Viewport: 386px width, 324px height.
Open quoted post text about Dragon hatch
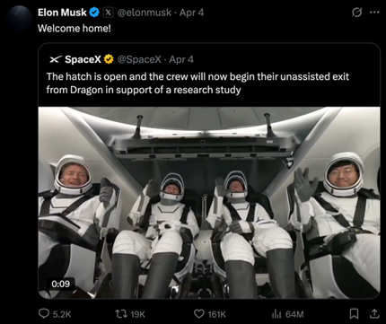click(197, 83)
